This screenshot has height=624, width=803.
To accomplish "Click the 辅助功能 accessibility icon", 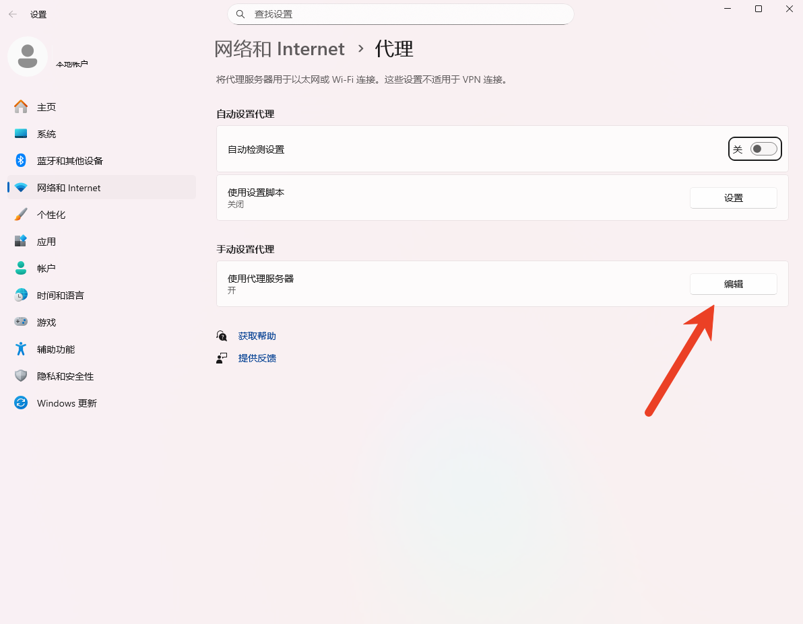I will (x=21, y=349).
